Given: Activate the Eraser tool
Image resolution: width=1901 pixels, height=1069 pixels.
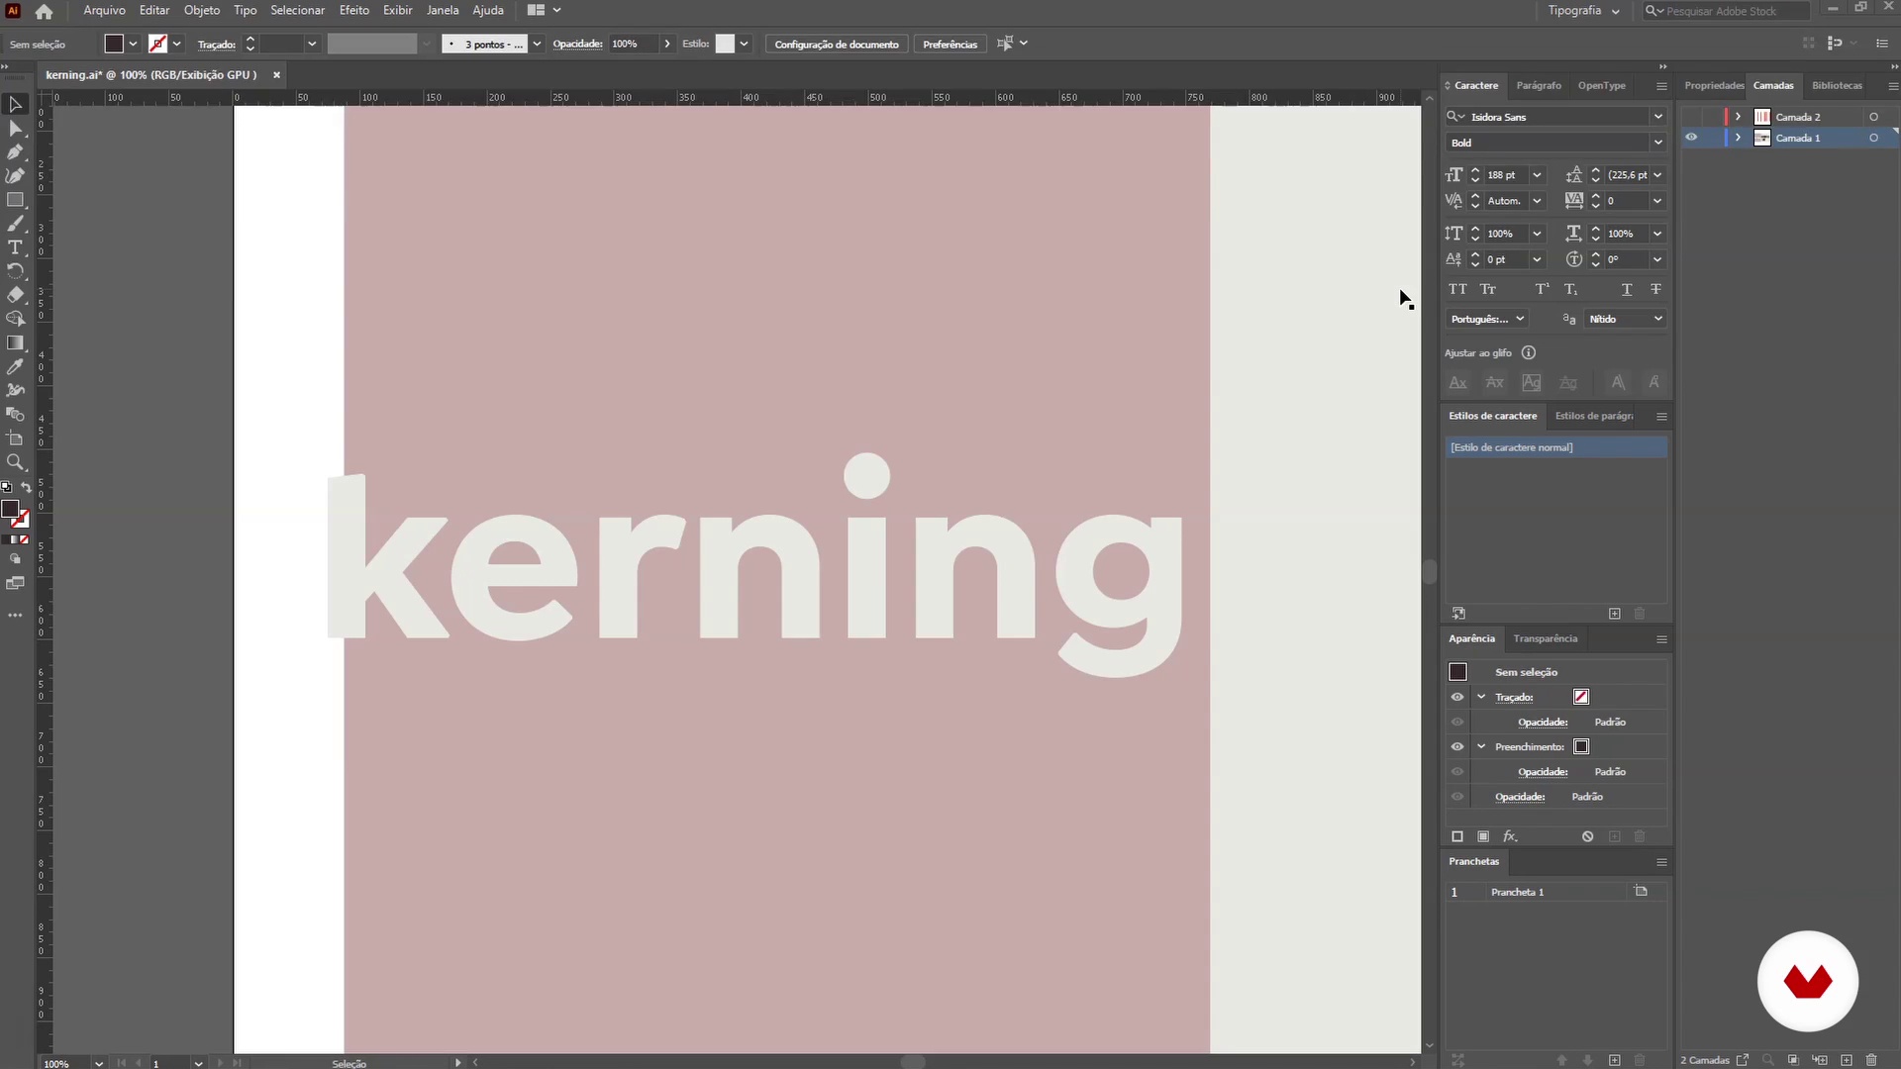Looking at the screenshot, I should coord(15,295).
